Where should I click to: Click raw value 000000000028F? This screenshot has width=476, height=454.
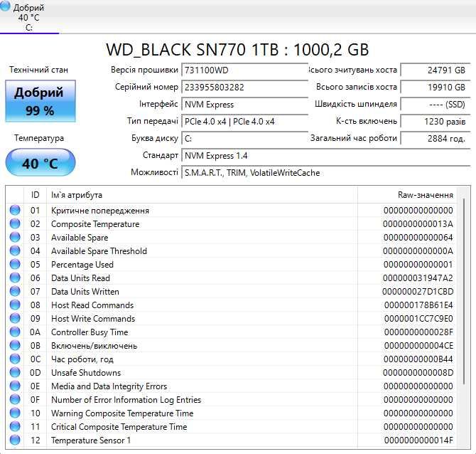[418, 332]
